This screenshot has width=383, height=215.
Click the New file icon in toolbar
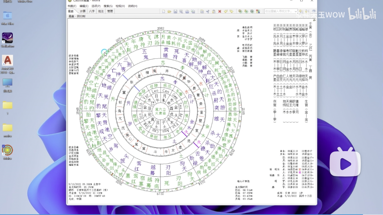(163, 11)
